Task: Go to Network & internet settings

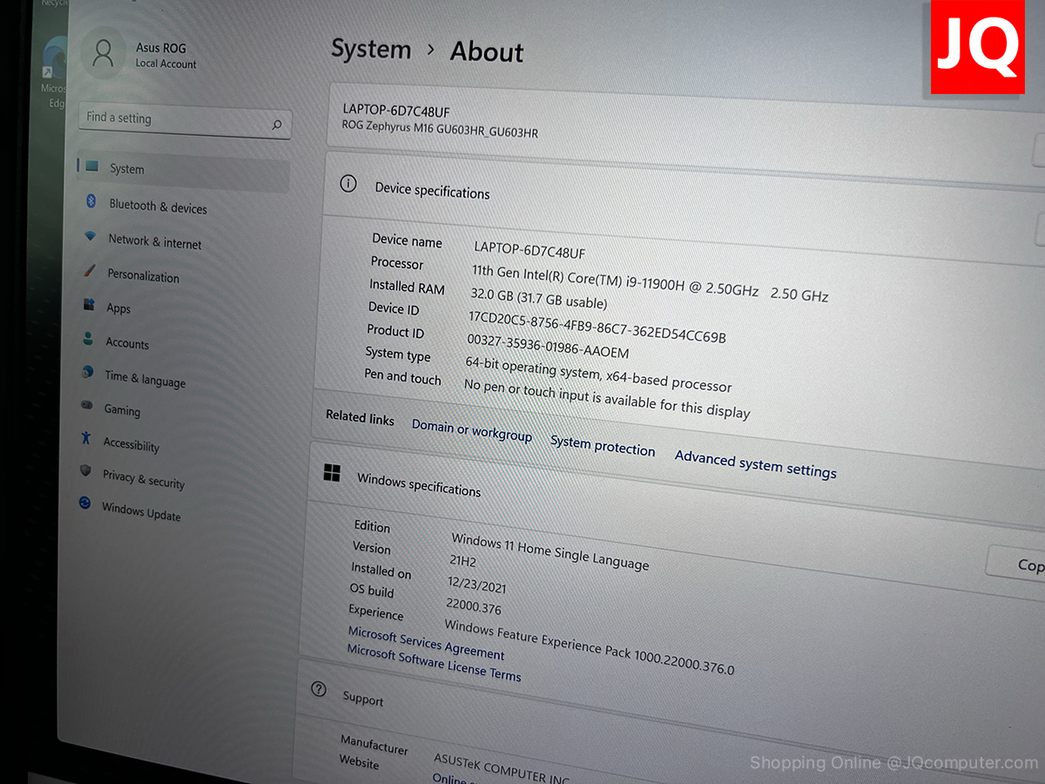Action: 154,241
